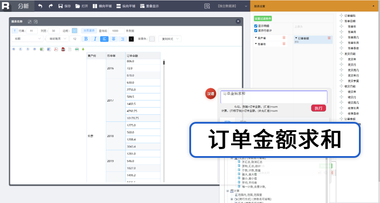
Task: Click the PDF export icon
Action: click(56, 49)
